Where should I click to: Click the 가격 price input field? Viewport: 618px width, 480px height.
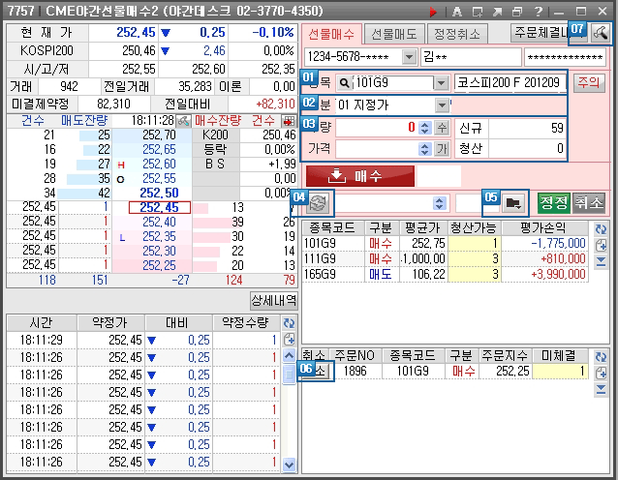[x=377, y=149]
